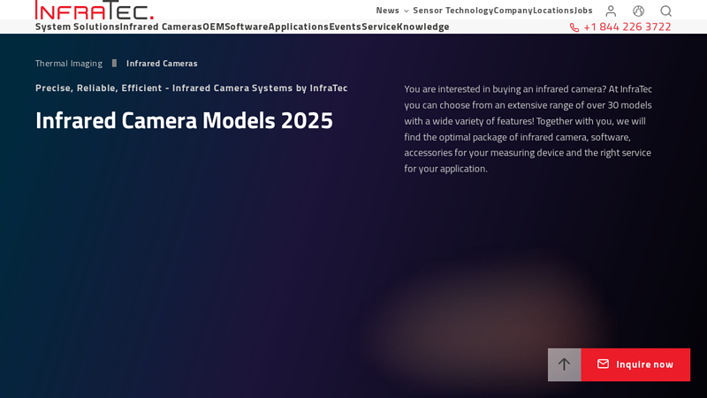Click the InfraTec logo

point(95,10)
